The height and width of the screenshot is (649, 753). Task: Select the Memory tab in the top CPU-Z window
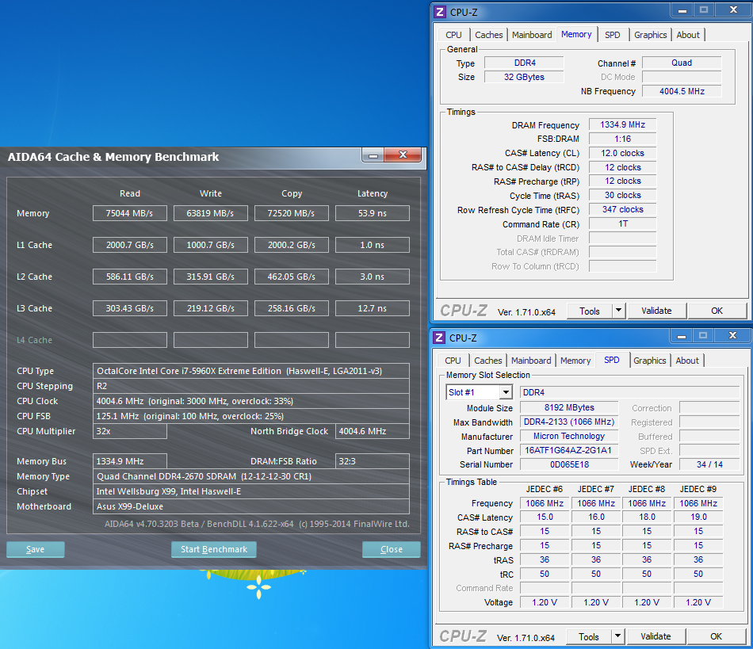point(576,34)
